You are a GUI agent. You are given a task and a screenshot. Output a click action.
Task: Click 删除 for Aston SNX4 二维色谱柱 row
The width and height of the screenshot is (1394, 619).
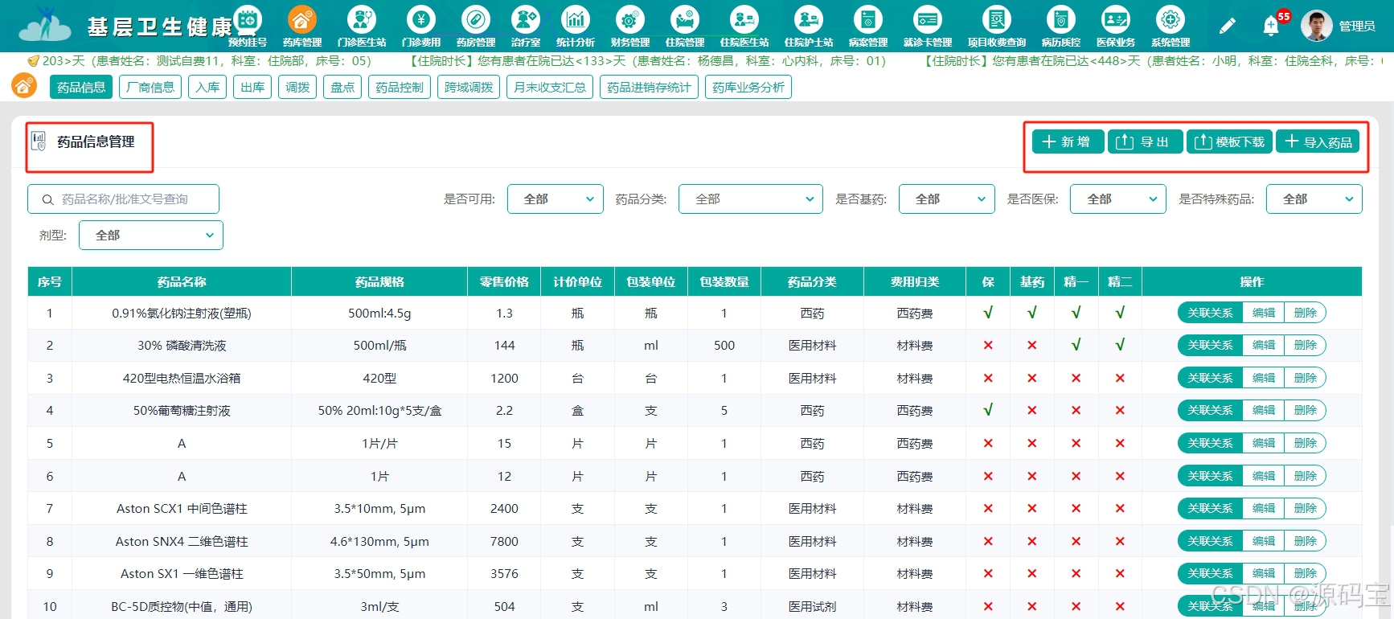point(1306,541)
